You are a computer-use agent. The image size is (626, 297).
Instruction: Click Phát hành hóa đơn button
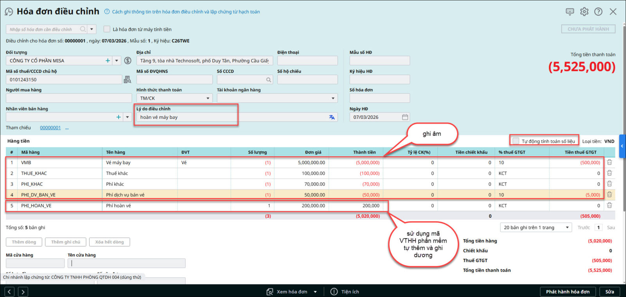point(567,292)
